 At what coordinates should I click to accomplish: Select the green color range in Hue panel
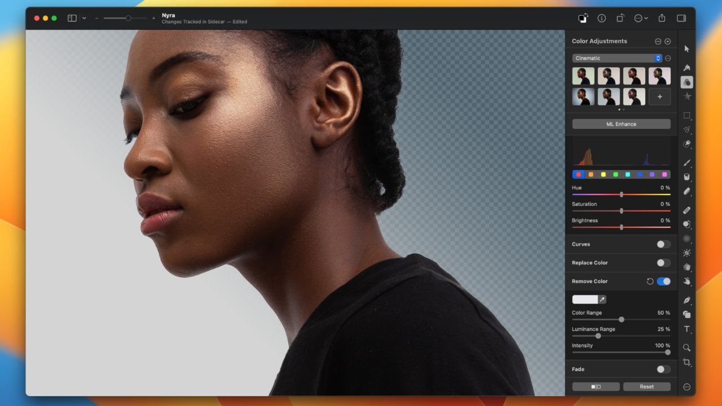click(615, 175)
